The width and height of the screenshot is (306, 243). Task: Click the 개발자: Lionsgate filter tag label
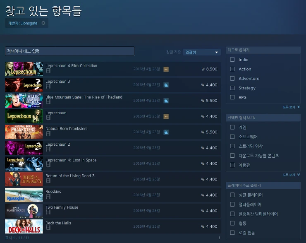click(x=23, y=23)
